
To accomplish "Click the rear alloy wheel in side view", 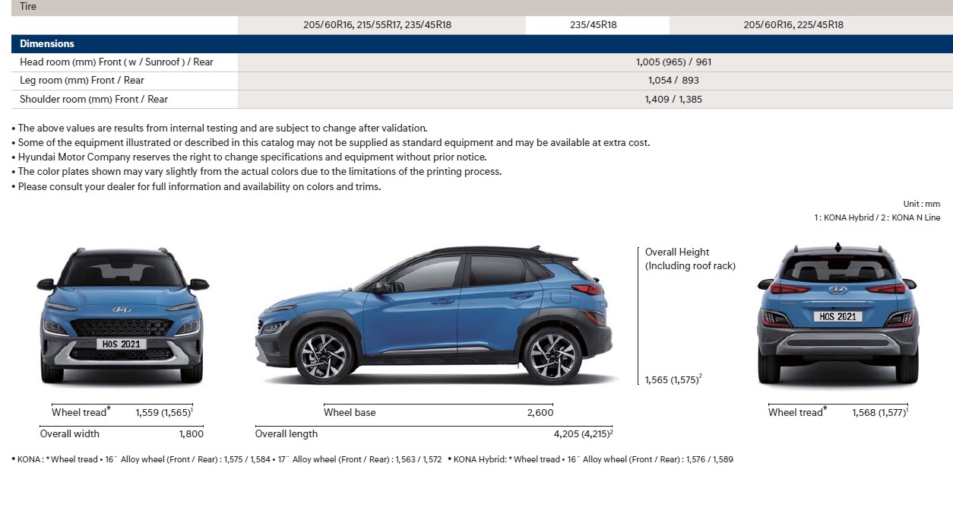I will click(x=552, y=355).
